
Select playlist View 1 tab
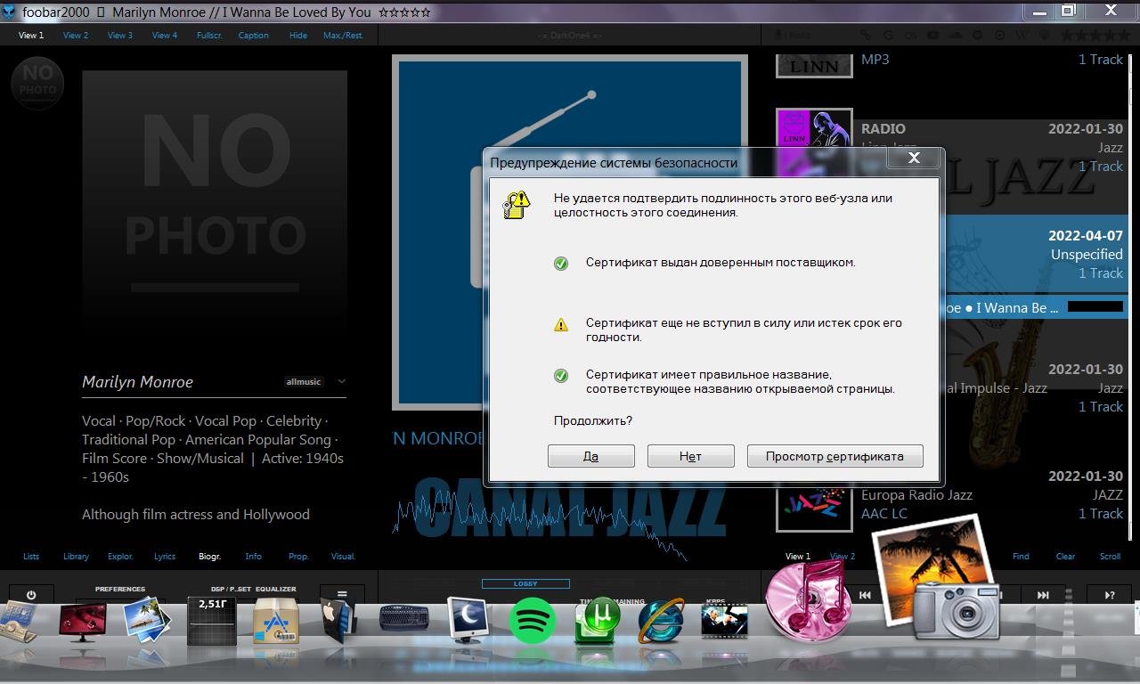coord(798,557)
